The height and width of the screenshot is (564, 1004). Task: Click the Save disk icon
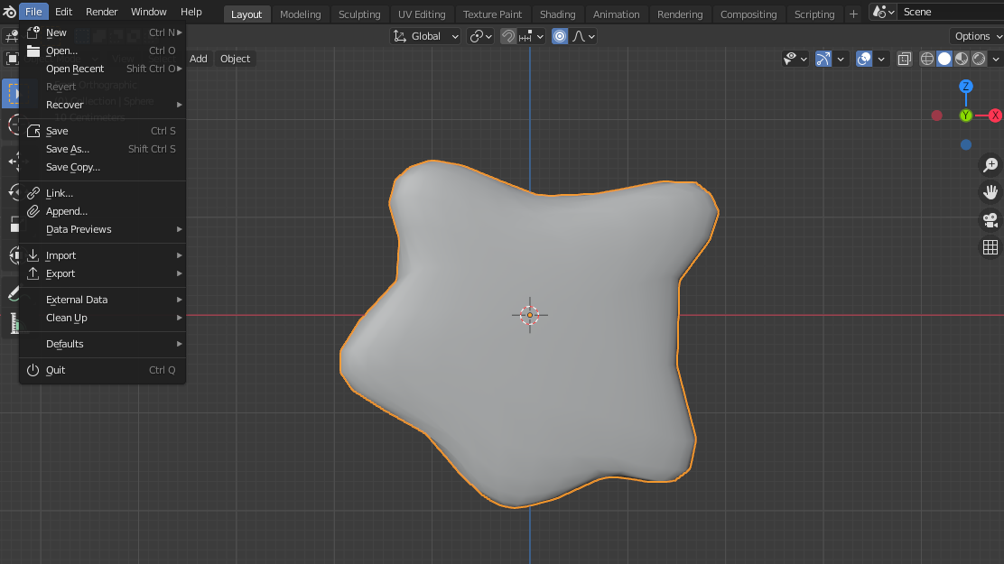click(x=33, y=131)
